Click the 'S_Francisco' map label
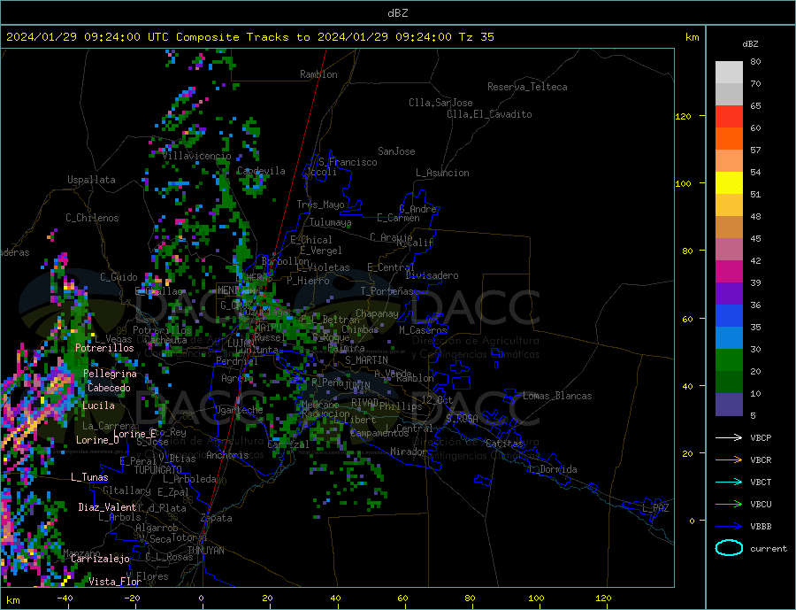Screen dimensions: 796x610 348,162
